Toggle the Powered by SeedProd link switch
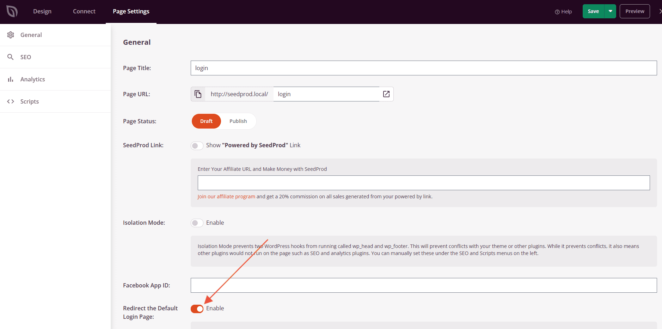662x329 pixels. pos(197,145)
